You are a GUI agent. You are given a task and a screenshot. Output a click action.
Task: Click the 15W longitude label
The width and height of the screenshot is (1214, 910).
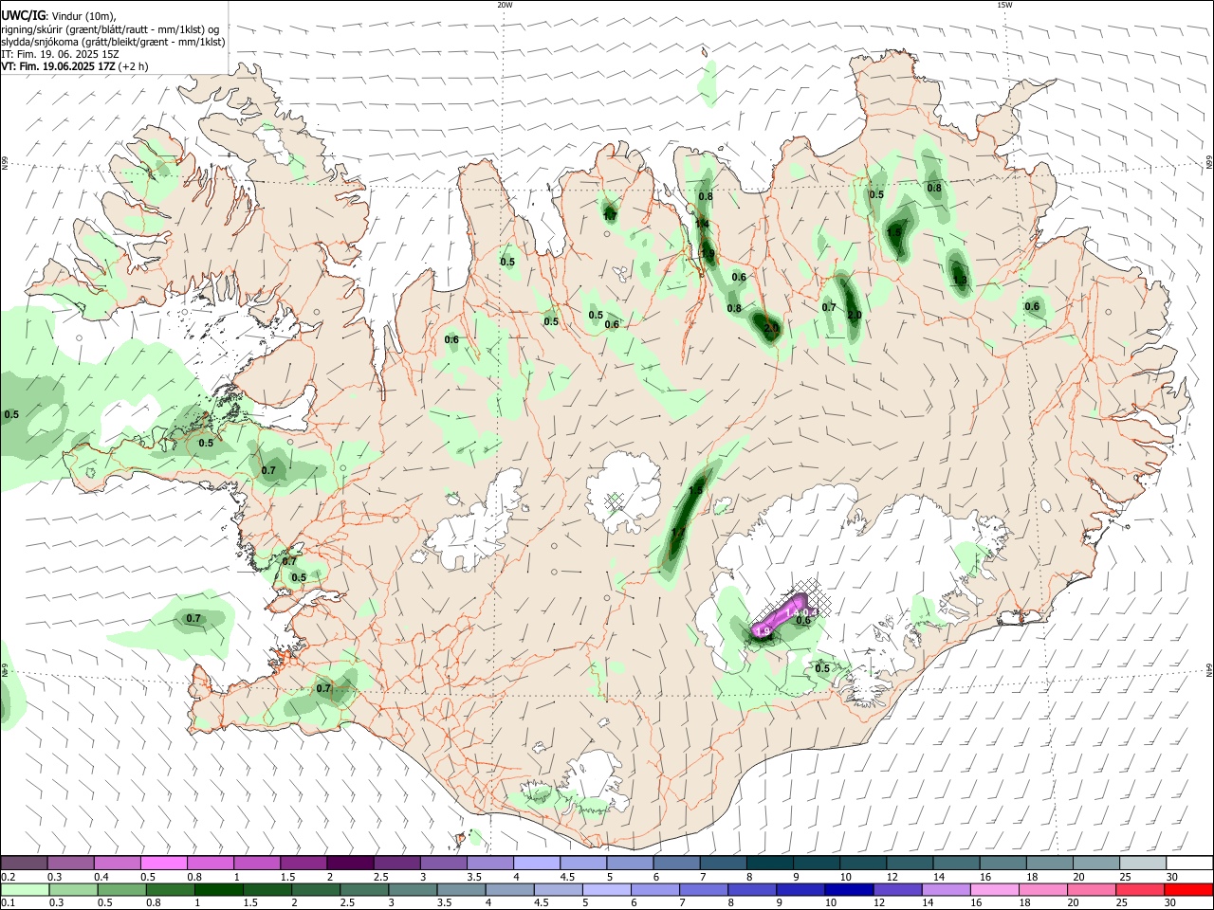click(1003, 5)
